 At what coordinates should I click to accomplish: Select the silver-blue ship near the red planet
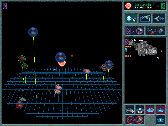click(23, 99)
